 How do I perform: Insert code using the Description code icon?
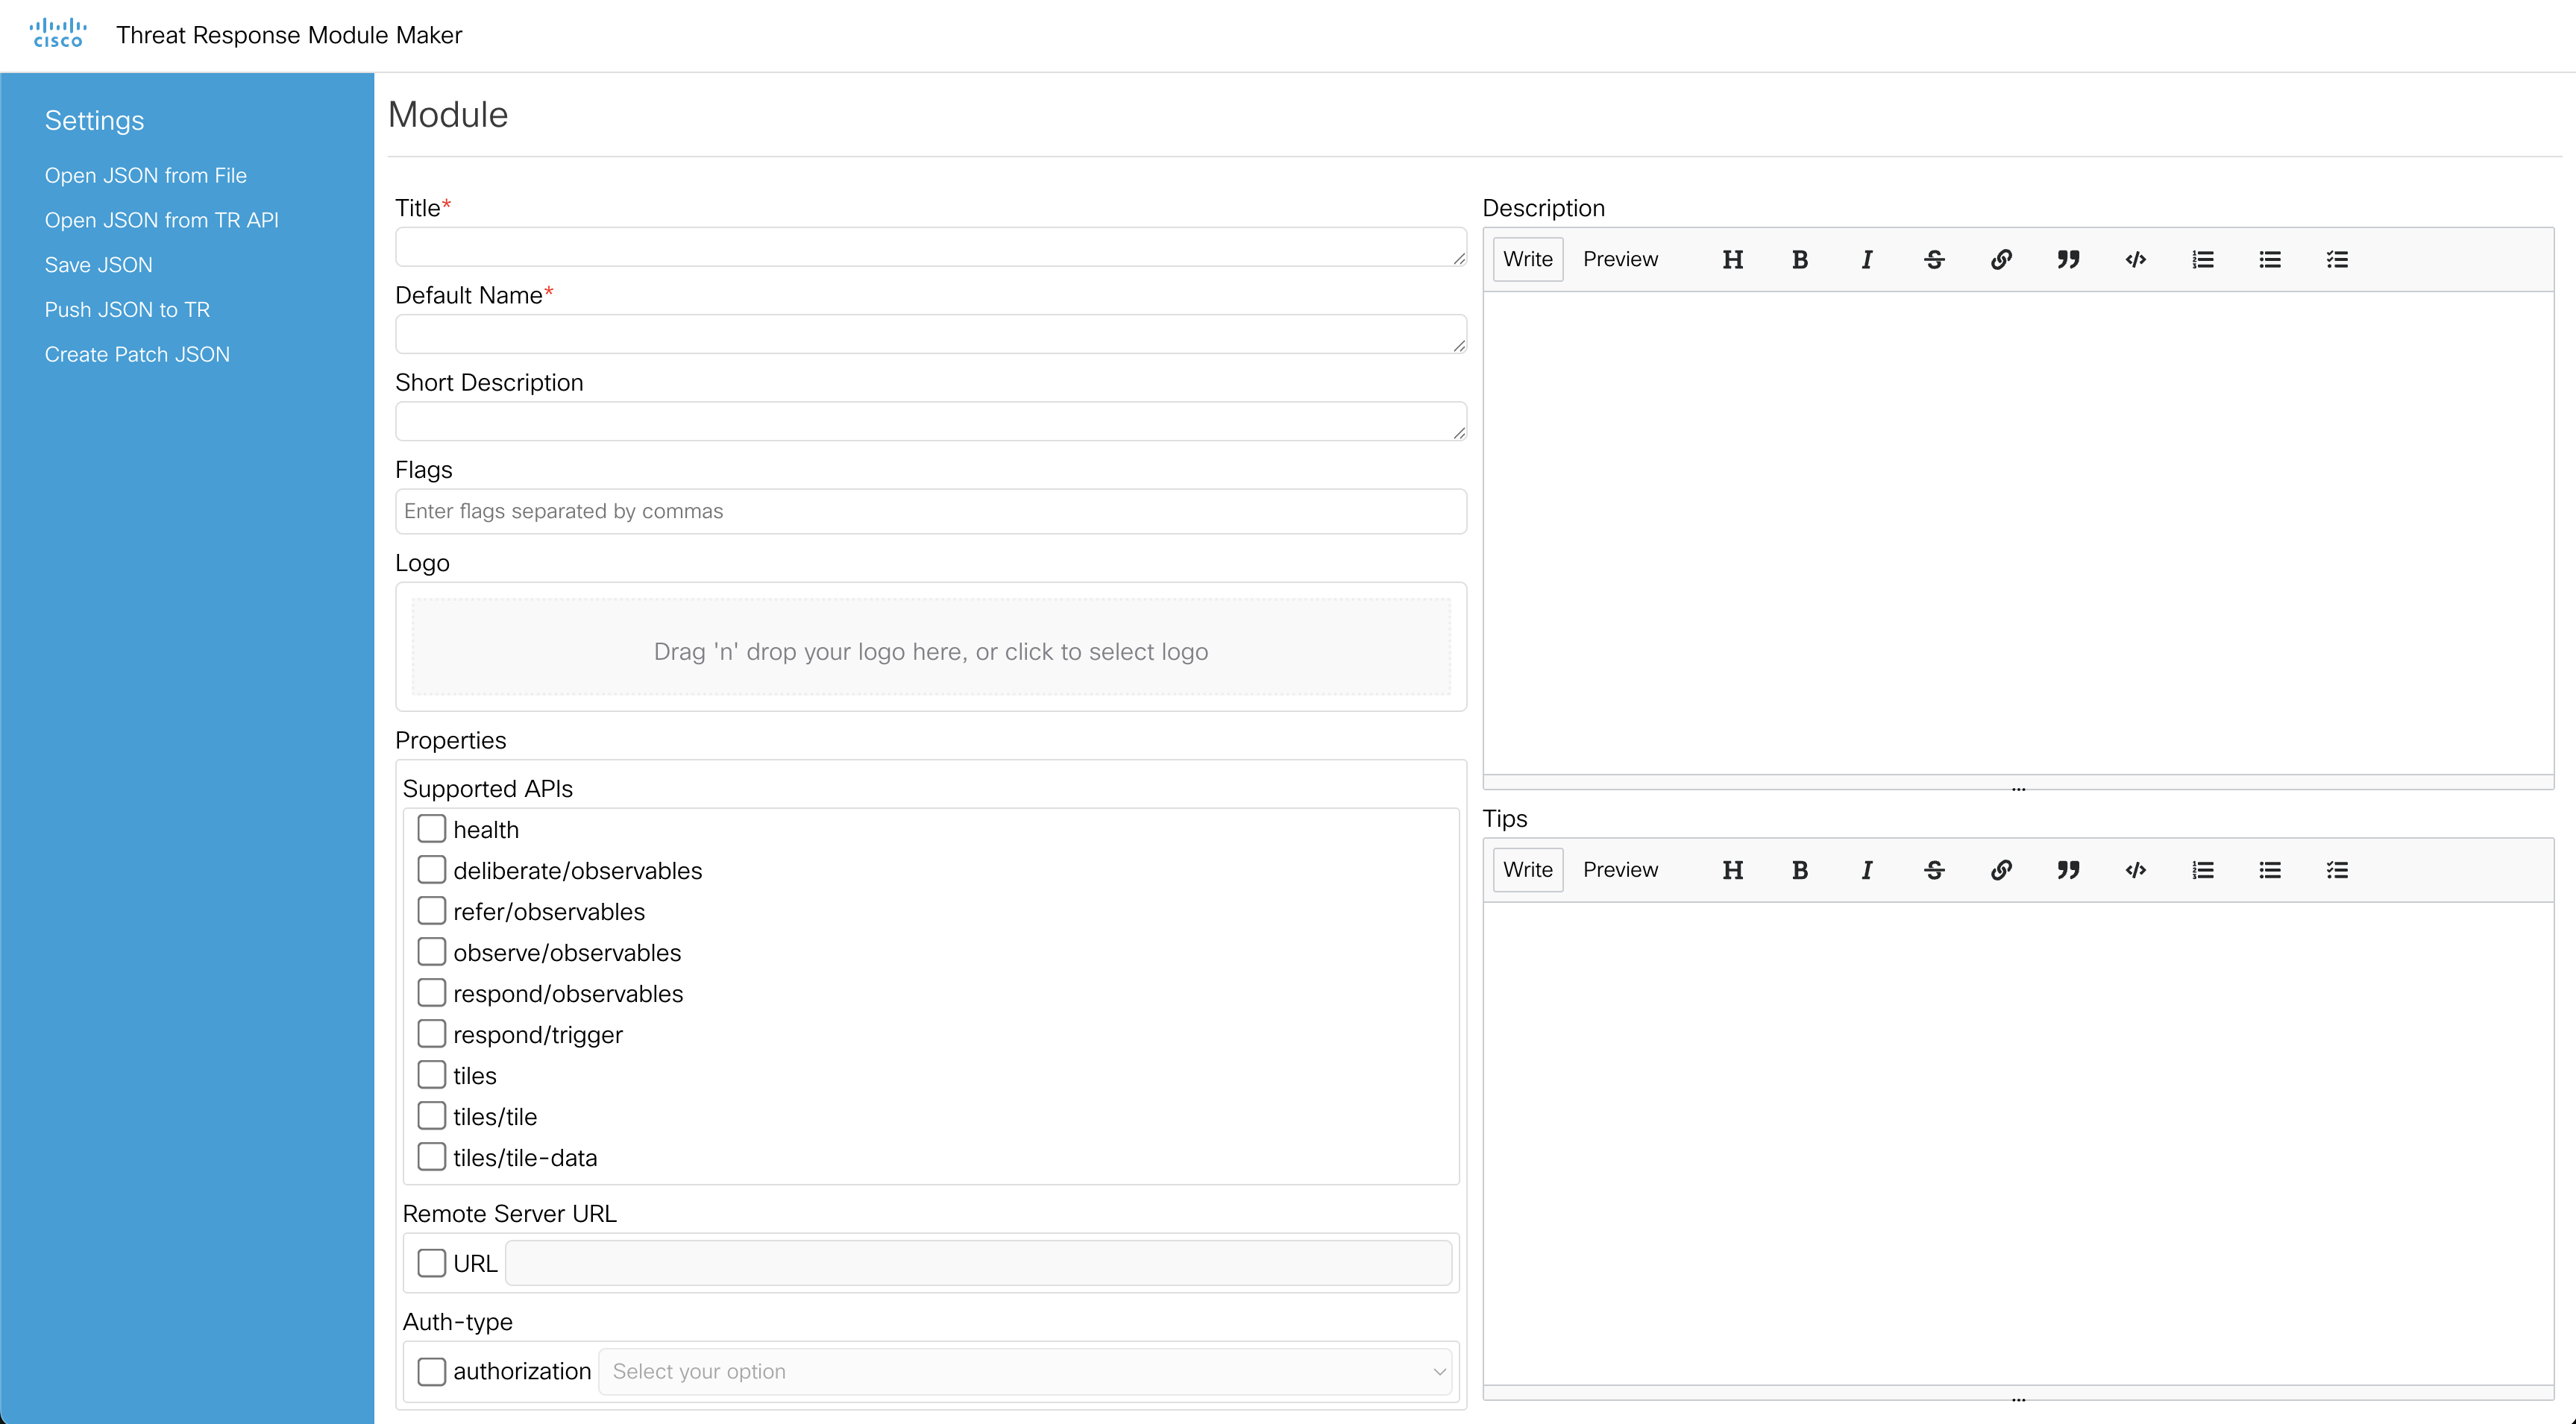click(2135, 259)
